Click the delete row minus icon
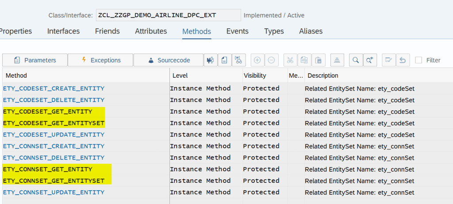 pyautogui.click(x=271, y=60)
